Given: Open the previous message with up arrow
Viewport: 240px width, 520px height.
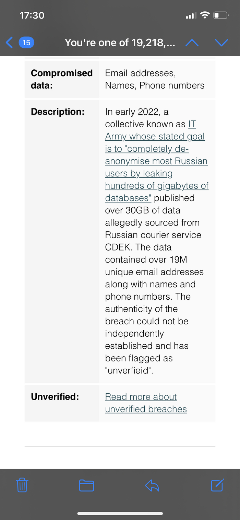Looking at the screenshot, I should [192, 43].
